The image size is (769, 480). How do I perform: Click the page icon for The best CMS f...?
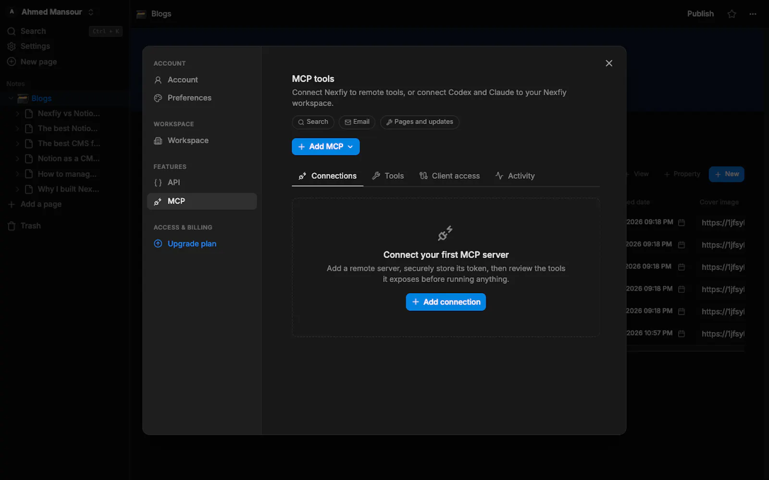click(x=29, y=144)
